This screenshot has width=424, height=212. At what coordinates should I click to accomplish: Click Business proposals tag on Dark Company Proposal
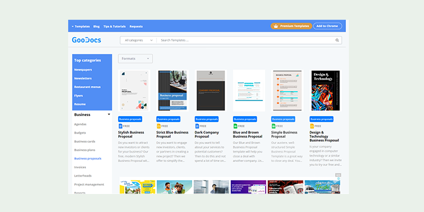pyautogui.click(x=207, y=119)
